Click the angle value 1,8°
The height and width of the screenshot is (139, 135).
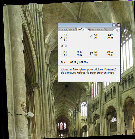tap(110, 35)
